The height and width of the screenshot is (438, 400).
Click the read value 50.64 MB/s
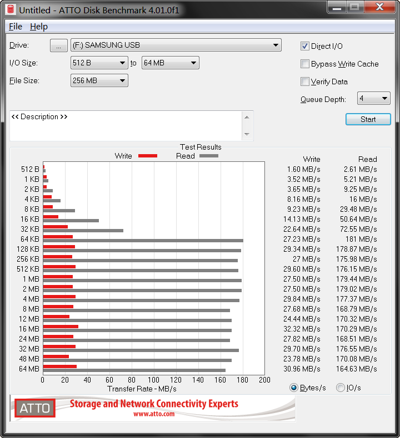(x=358, y=219)
